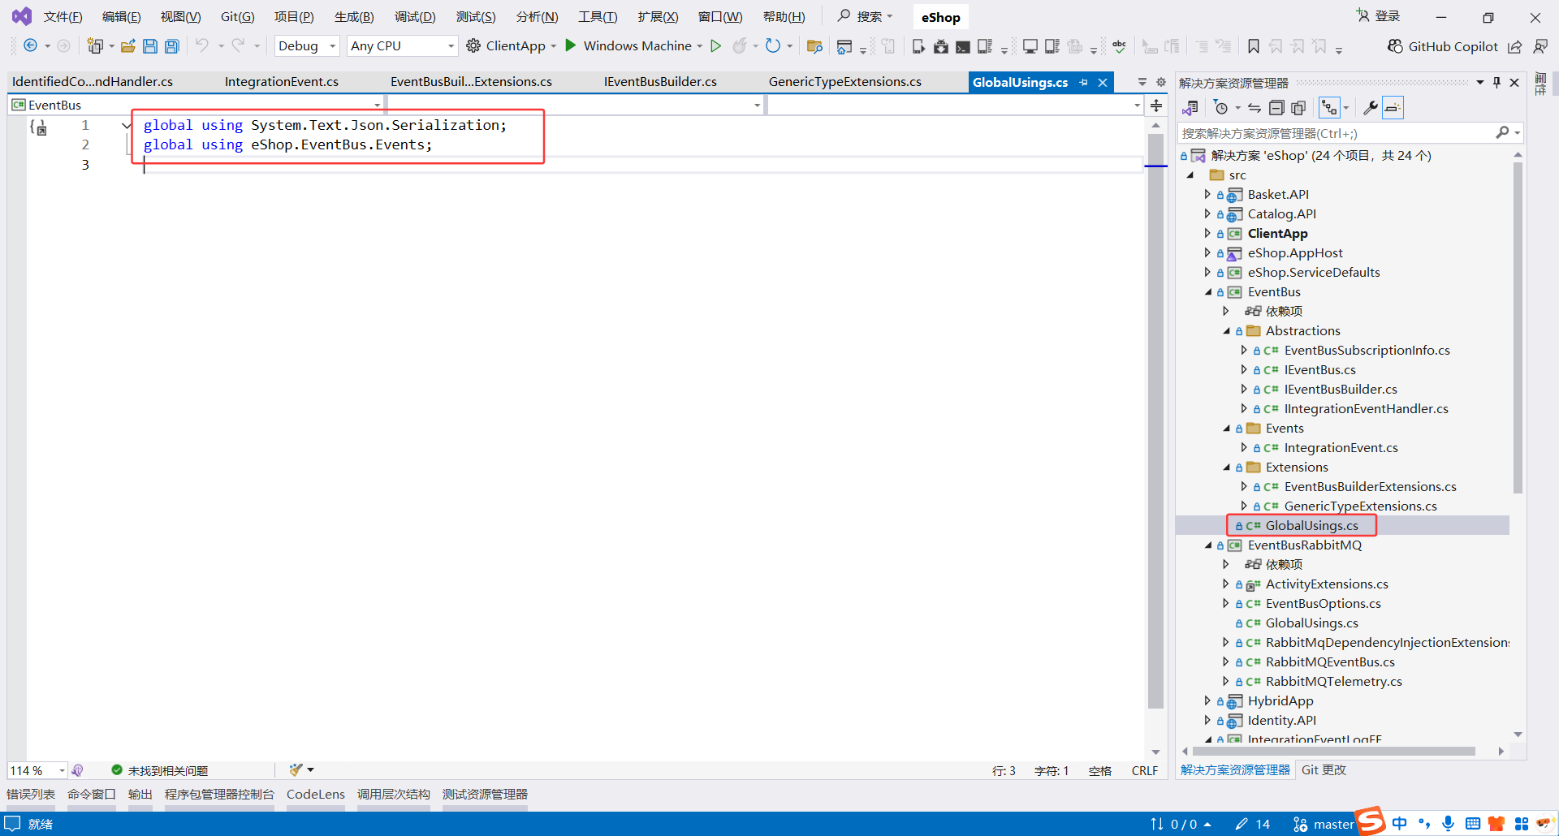This screenshot has width=1559, height=836.
Task: Switch to the GenericTypeExtensions.cs tab
Action: [844, 82]
